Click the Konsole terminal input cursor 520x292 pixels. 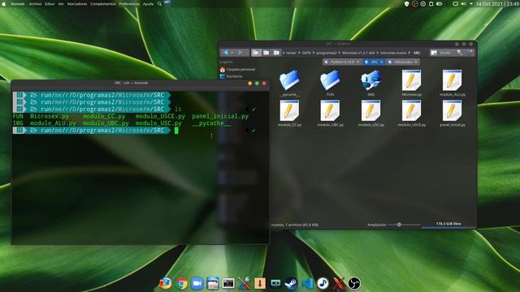pos(176,131)
